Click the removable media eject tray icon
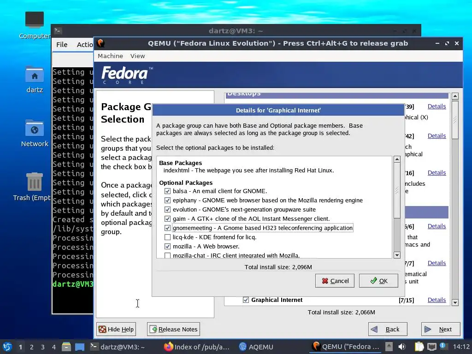The height and width of the screenshot is (354, 472). click(x=389, y=347)
